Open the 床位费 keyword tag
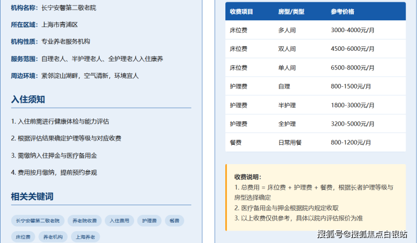417x243 pixels. tap(23, 237)
